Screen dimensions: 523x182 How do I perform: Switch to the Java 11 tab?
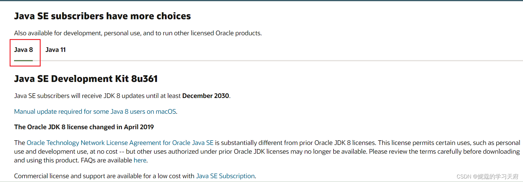(56, 50)
